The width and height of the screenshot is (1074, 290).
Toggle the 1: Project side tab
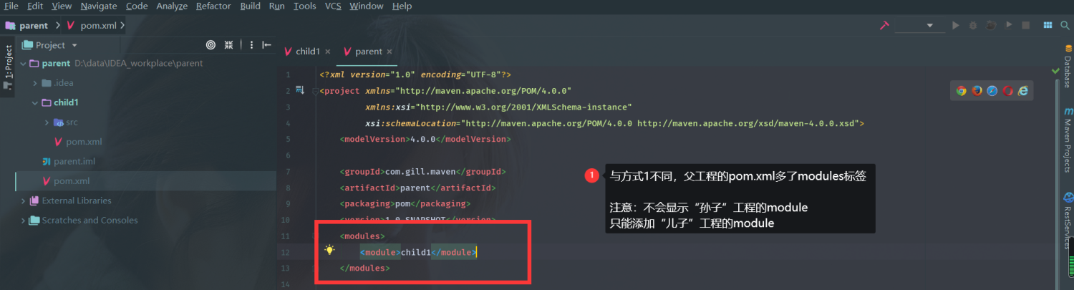pos(9,67)
